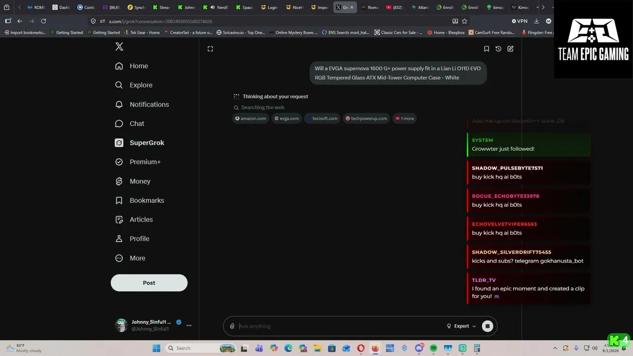Open the Money section
The height and width of the screenshot is (356, 633).
(x=133, y=181)
